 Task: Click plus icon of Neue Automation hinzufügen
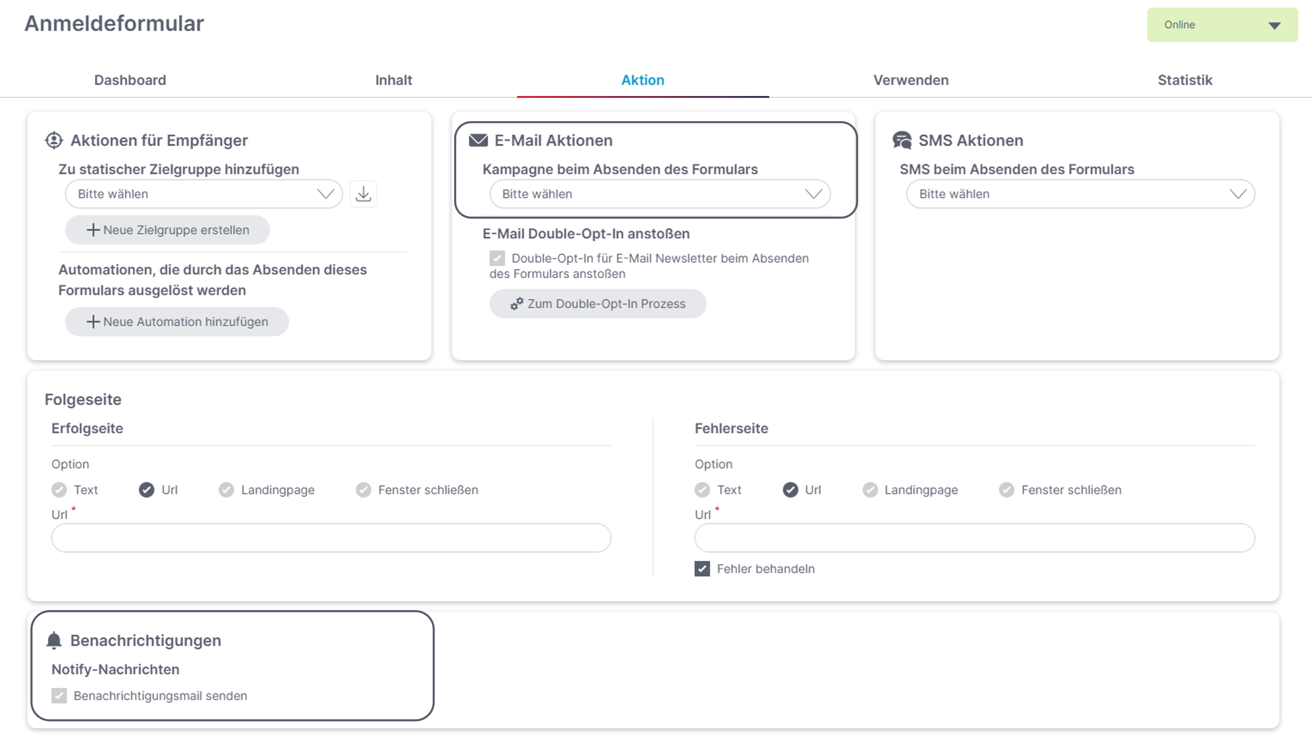coord(93,322)
